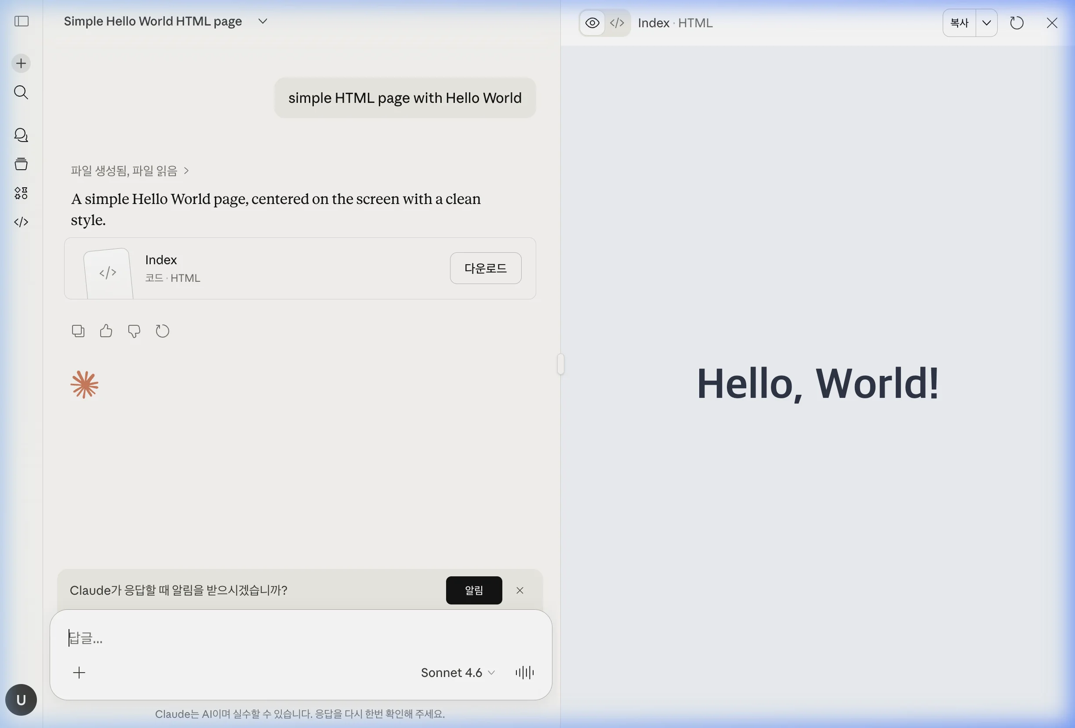Switch artifact to preview with the eye toggle
Viewport: 1075px width, 728px height.
tap(592, 23)
